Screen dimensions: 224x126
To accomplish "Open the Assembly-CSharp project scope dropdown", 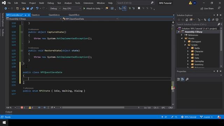I will click(x=34, y=19).
